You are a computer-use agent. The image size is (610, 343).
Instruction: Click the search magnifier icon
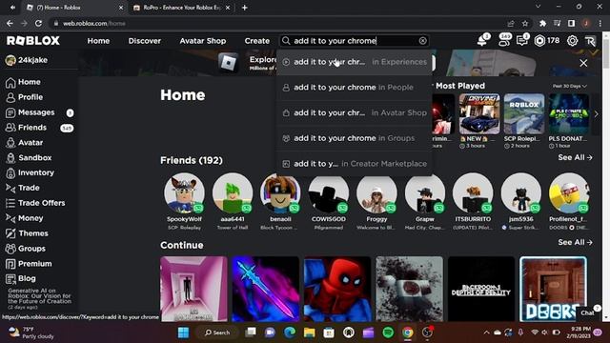[x=286, y=41]
